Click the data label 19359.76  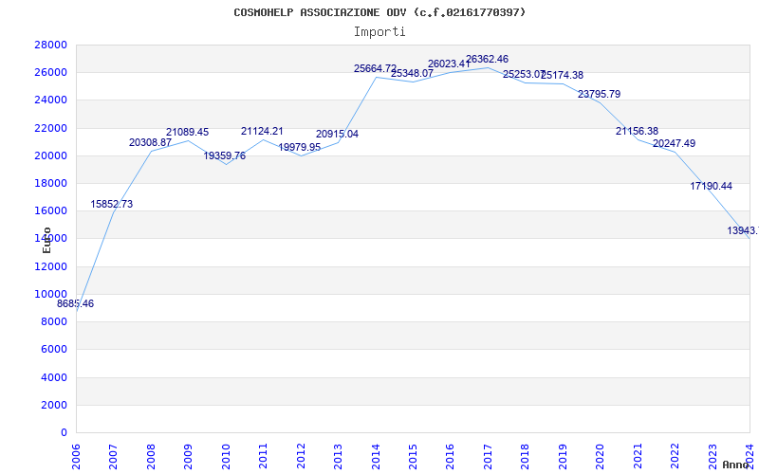pos(225,155)
